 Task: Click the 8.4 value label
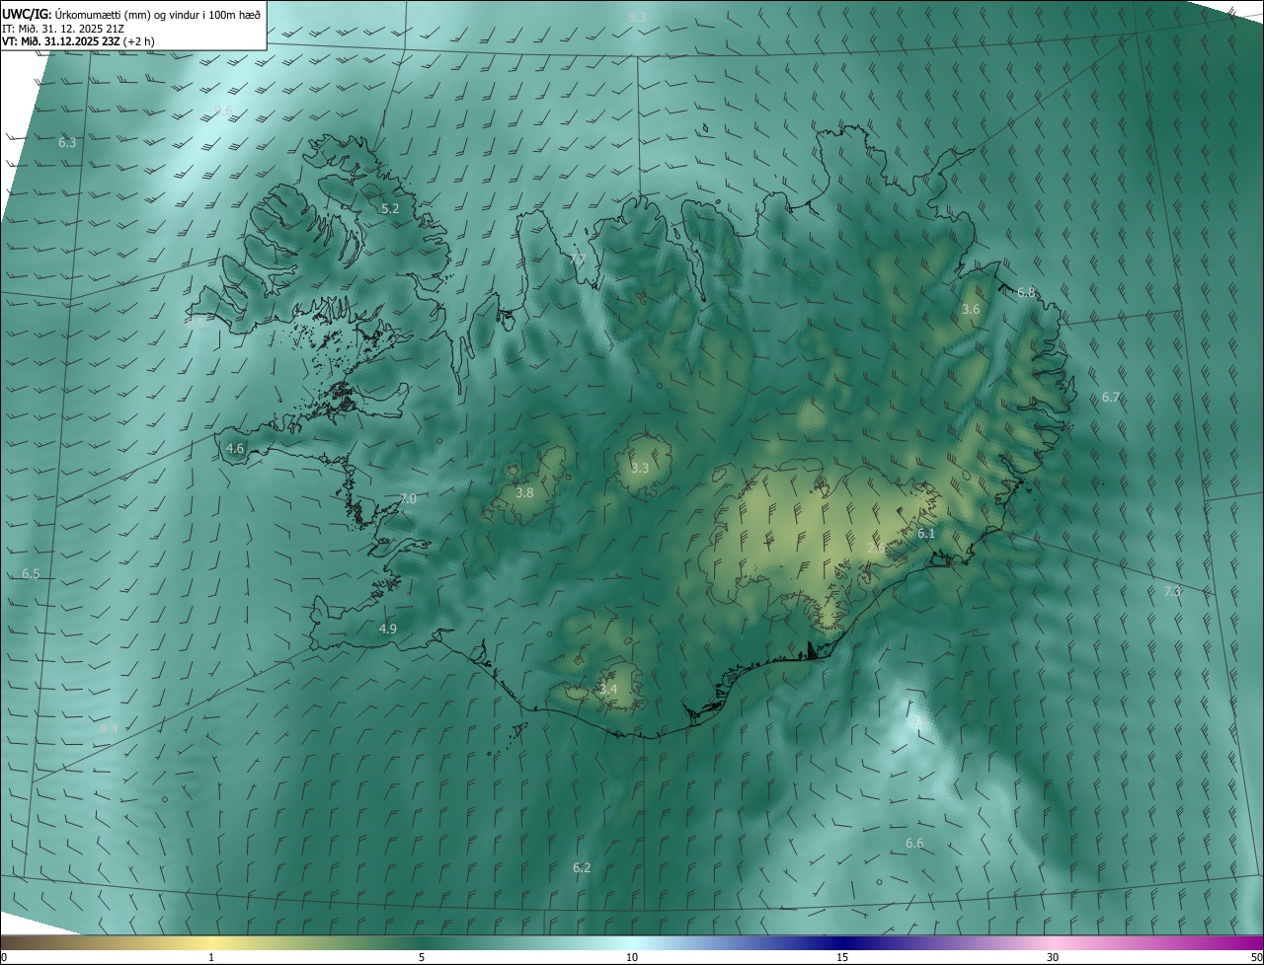click(109, 728)
